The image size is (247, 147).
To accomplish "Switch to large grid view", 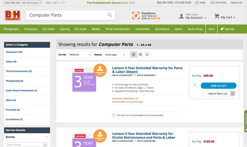I will (140, 55).
